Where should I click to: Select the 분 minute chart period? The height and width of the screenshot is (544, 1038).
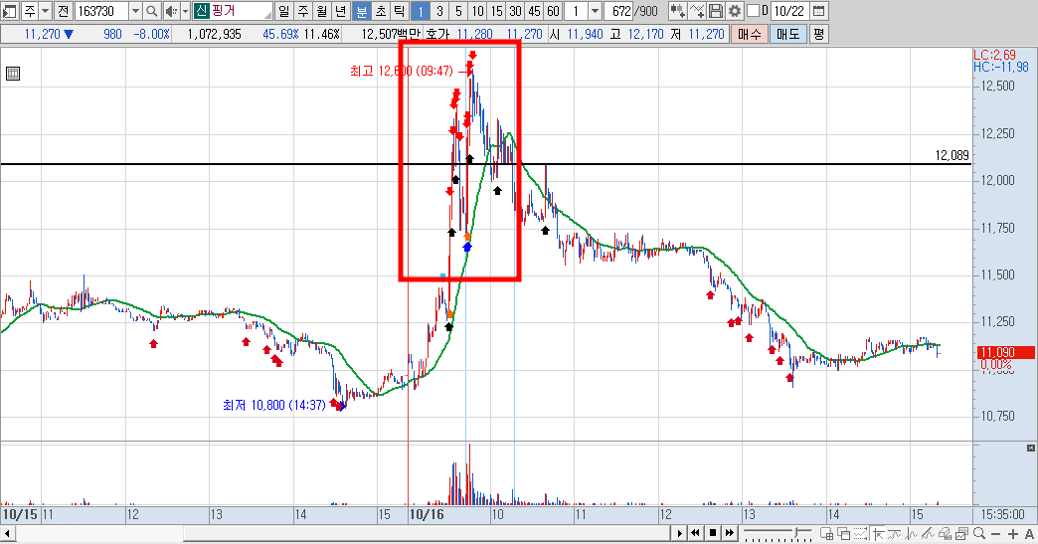click(x=362, y=11)
